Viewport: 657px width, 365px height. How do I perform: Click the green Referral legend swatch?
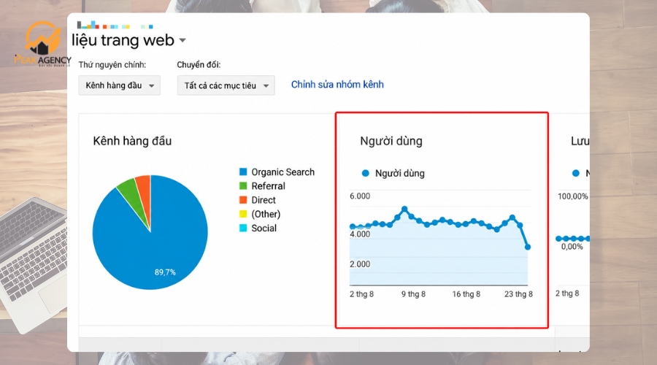[x=243, y=185]
